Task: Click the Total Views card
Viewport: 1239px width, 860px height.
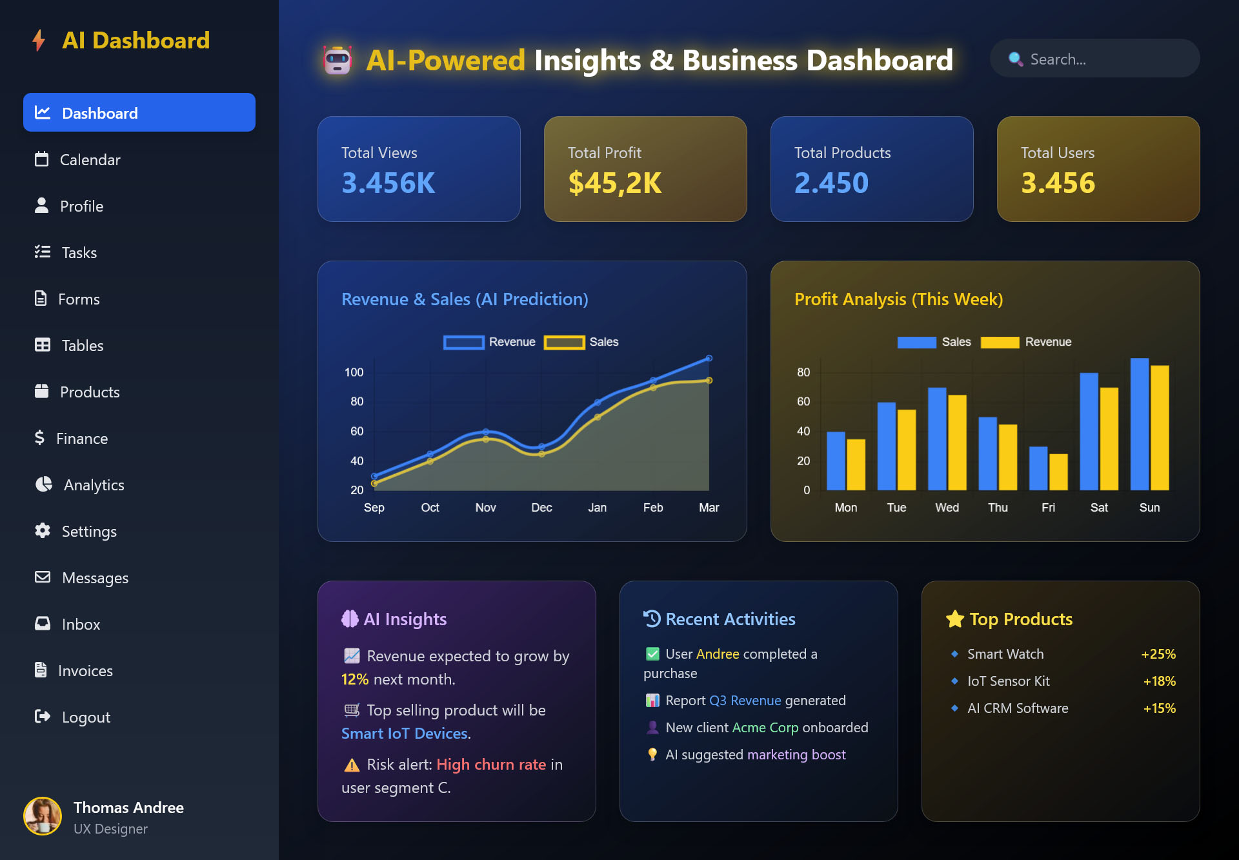Action: [419, 169]
